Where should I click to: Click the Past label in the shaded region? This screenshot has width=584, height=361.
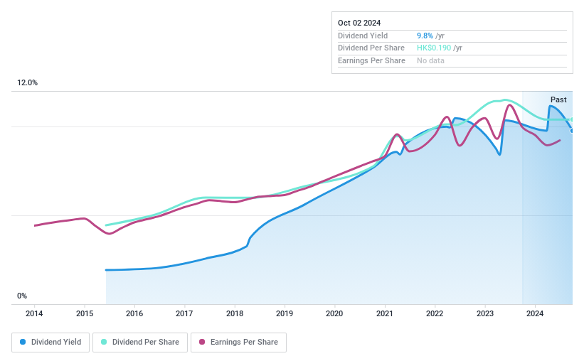pos(558,100)
